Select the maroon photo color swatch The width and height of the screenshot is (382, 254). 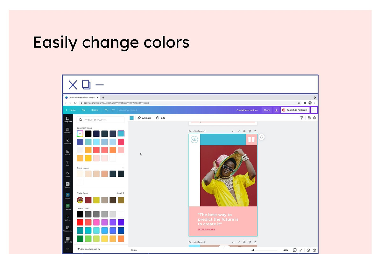(88, 200)
